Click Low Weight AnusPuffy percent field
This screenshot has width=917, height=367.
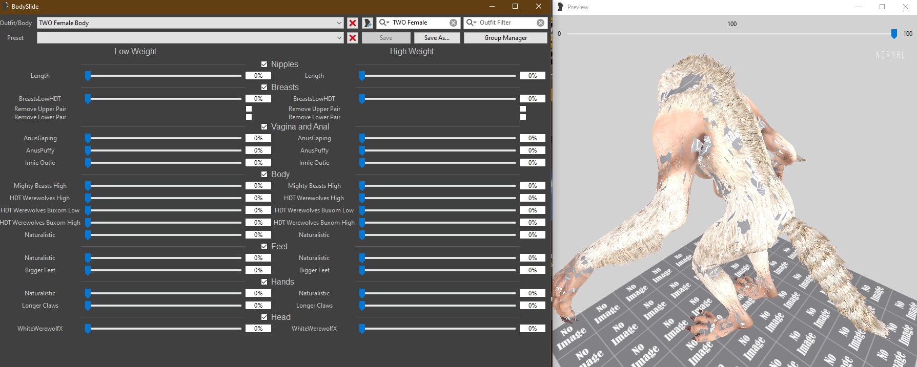[258, 150]
